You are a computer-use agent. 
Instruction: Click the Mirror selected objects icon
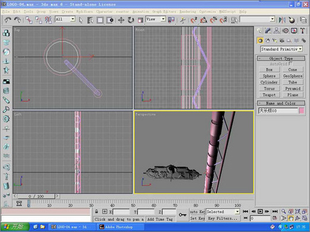click(x=282, y=20)
